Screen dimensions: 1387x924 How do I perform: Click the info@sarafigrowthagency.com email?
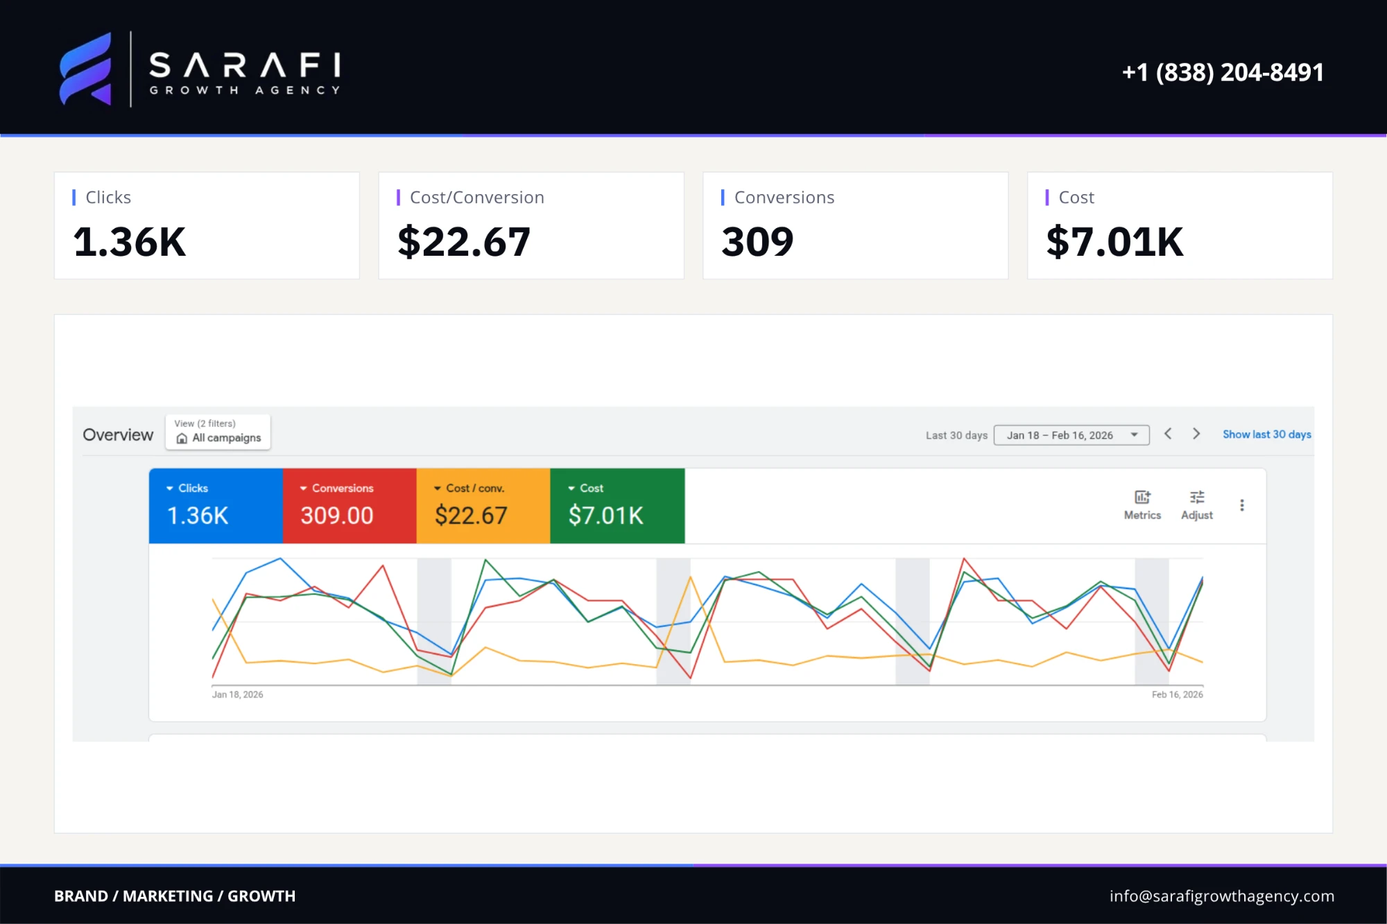point(1221,896)
